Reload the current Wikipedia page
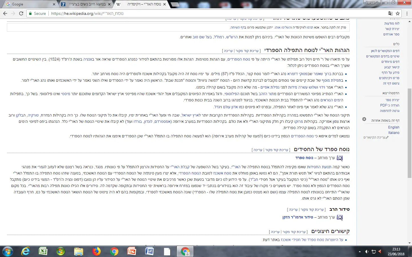The width and height of the screenshot is (412, 257). 21,13
